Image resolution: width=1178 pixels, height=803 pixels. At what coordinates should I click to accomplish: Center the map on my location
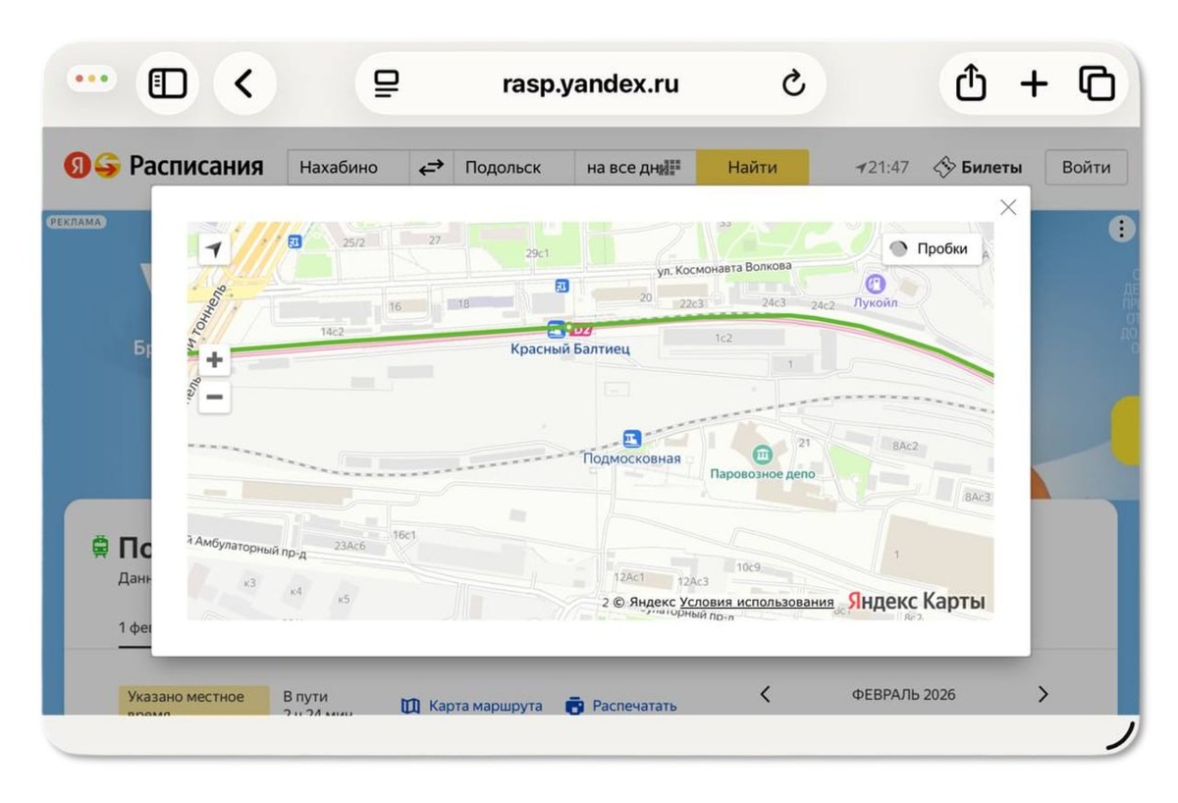click(x=214, y=249)
